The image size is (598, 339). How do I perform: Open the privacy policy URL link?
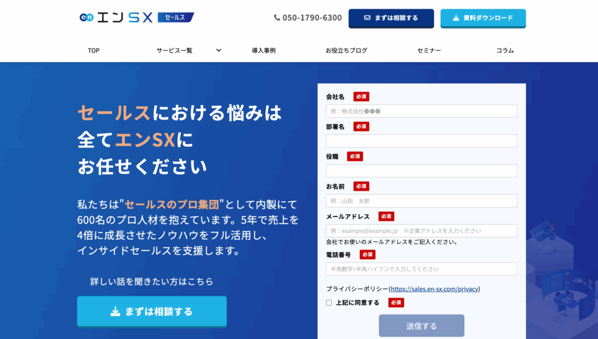coord(434,289)
